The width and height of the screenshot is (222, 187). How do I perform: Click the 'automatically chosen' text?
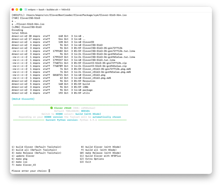(x=107, y=117)
